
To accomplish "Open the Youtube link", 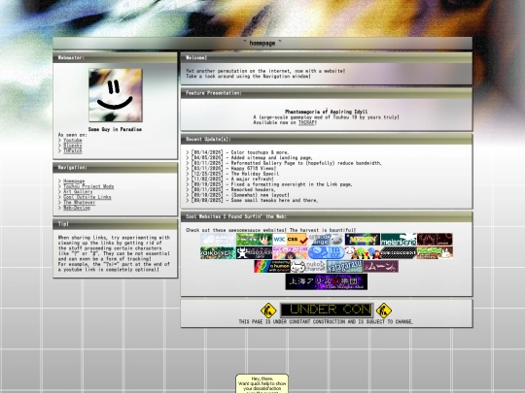I will pyautogui.click(x=72, y=141).
